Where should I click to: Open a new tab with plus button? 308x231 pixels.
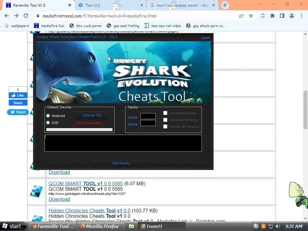pyautogui.click(x=225, y=5)
